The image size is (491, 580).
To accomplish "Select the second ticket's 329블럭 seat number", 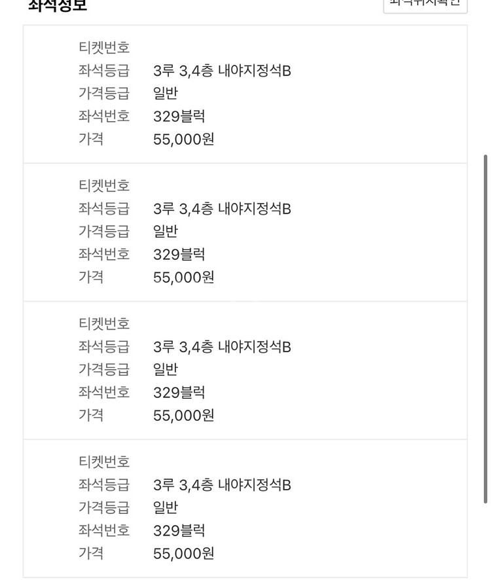I will tap(179, 255).
